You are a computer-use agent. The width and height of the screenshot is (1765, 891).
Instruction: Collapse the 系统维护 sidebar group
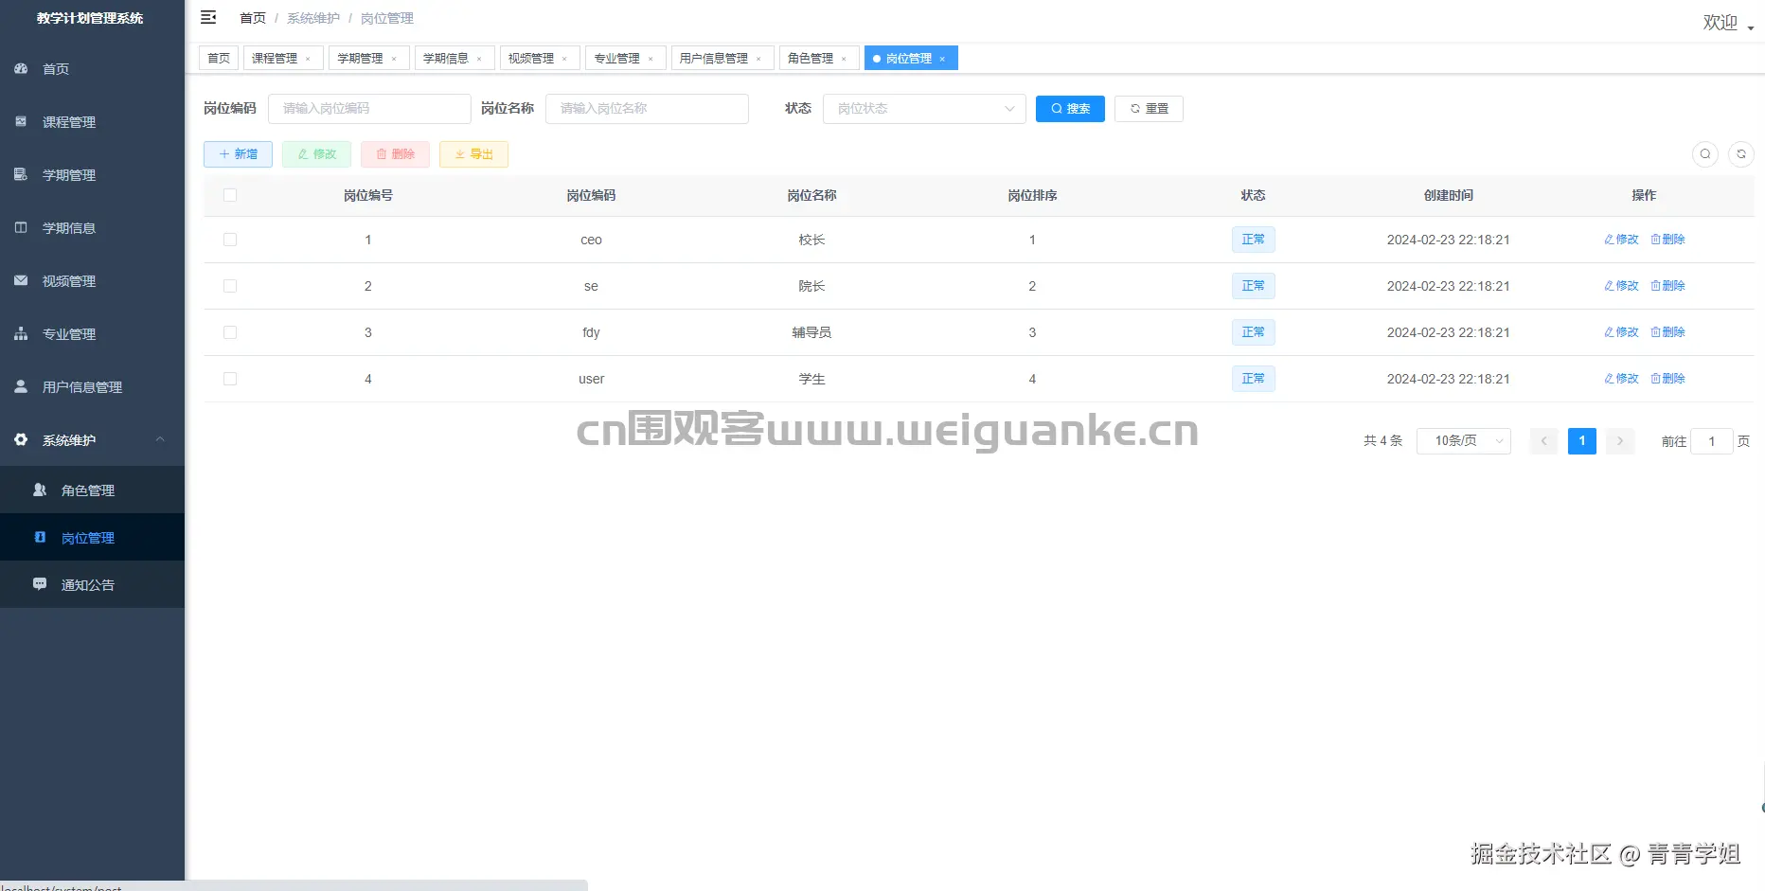coord(92,440)
